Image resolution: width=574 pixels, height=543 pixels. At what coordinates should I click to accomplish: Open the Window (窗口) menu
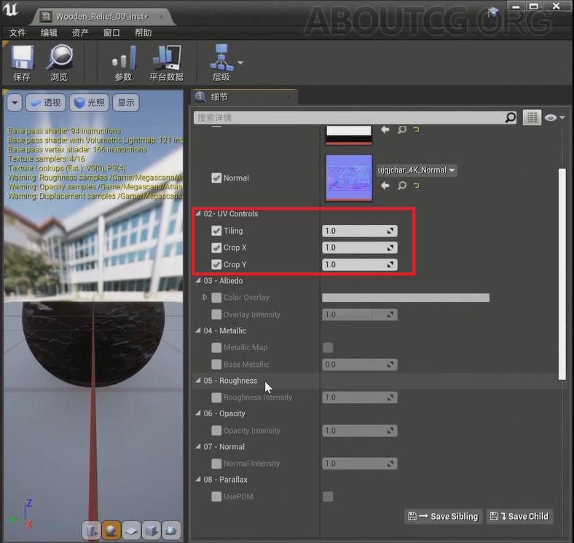(111, 33)
